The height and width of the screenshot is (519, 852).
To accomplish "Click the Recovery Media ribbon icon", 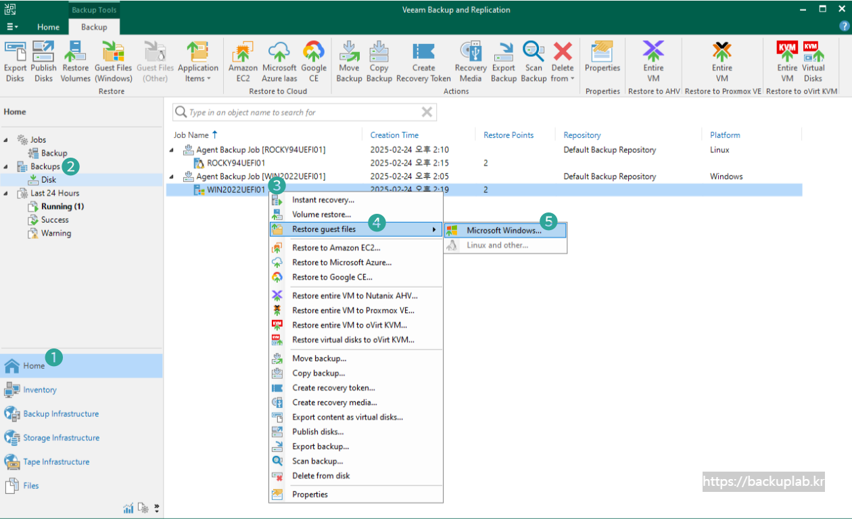I will [x=471, y=62].
